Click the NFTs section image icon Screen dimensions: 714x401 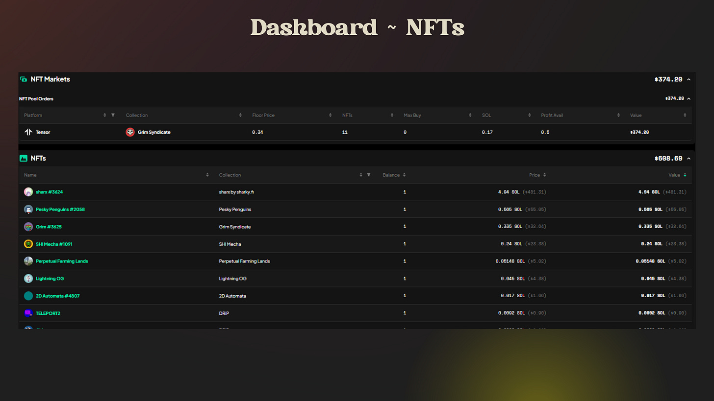tap(23, 159)
